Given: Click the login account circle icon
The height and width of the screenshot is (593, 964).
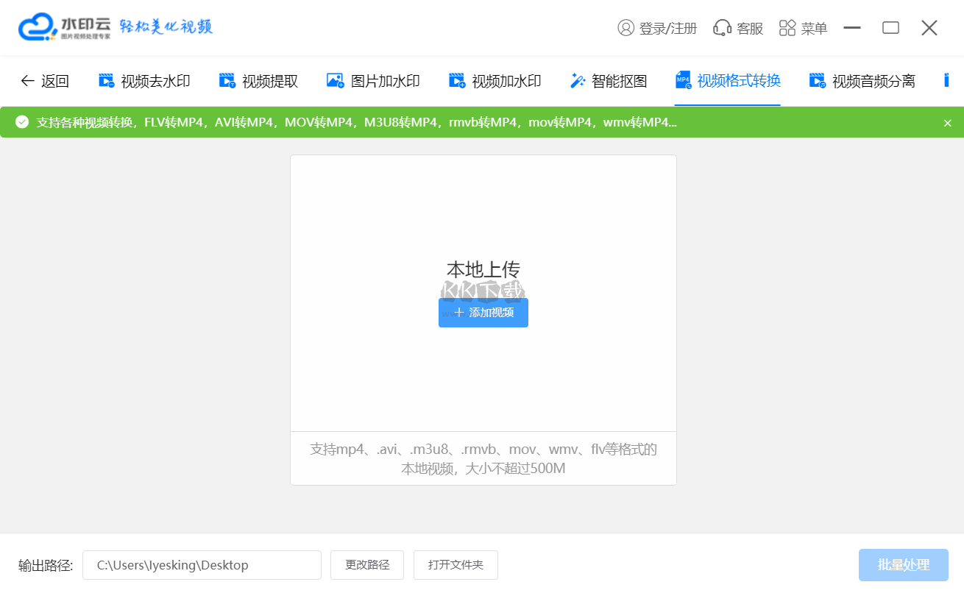Looking at the screenshot, I should point(625,27).
